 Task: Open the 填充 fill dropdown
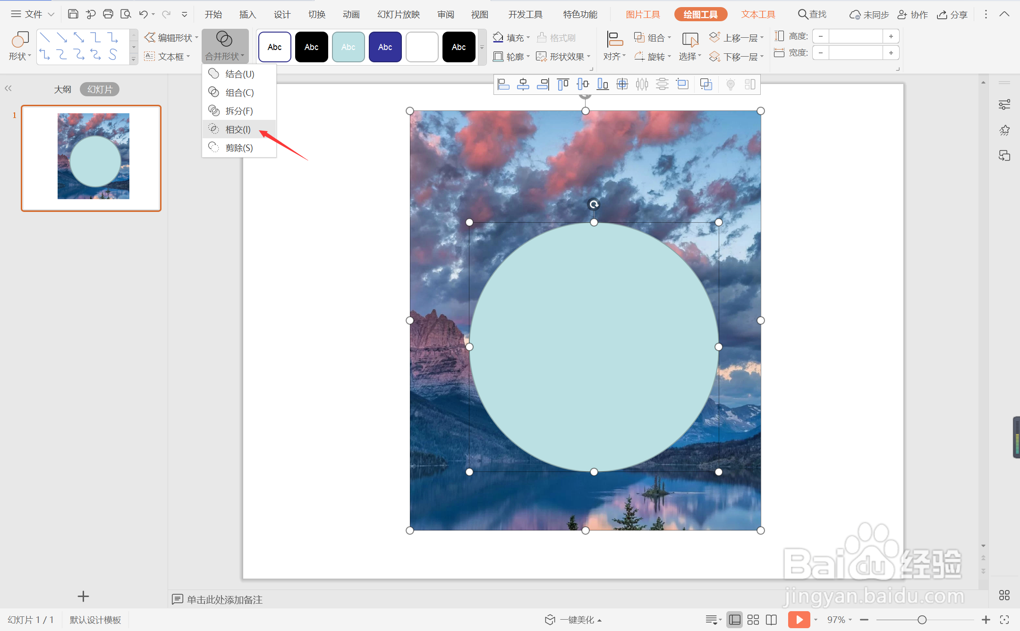pyautogui.click(x=511, y=37)
